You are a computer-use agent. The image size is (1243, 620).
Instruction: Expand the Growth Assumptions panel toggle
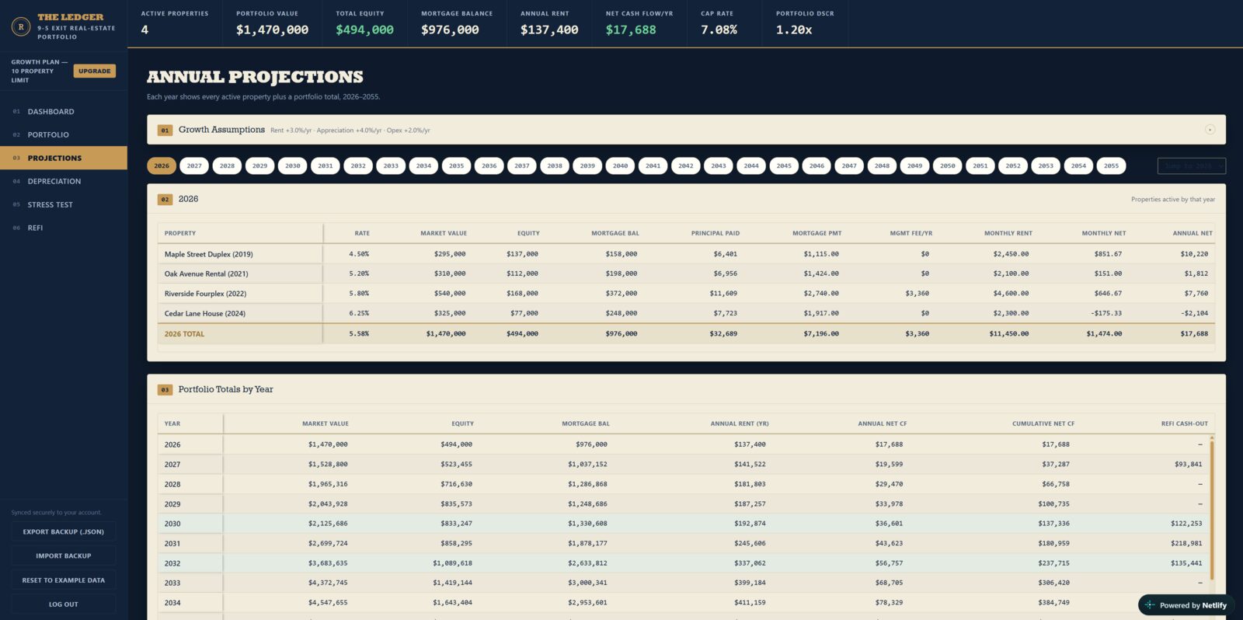click(x=1210, y=130)
